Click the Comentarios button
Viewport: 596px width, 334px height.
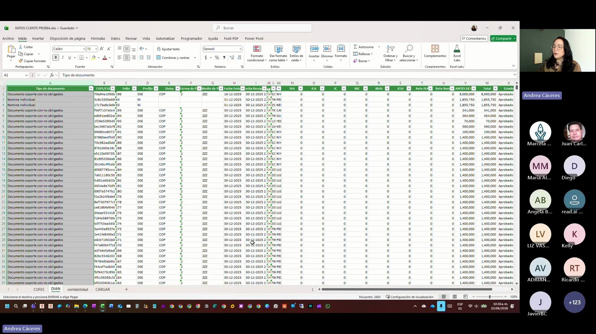[474, 39]
